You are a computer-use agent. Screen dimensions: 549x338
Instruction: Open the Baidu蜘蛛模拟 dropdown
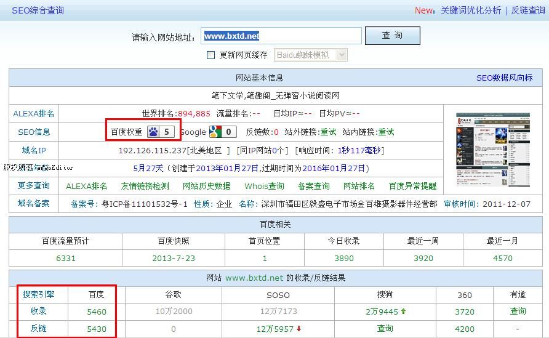(311, 55)
